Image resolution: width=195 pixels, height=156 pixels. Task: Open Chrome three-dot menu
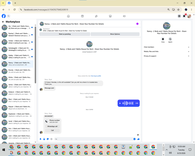(191, 10)
